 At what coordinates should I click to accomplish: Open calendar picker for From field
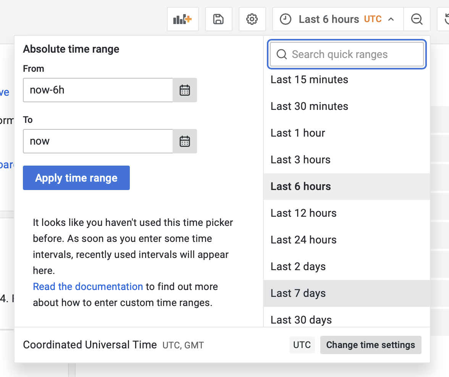pos(185,90)
